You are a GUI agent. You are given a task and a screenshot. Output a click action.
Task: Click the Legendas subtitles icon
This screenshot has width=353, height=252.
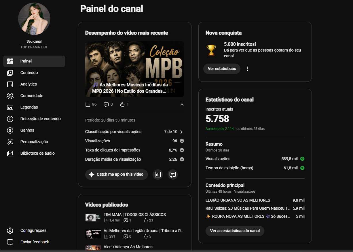10,107
